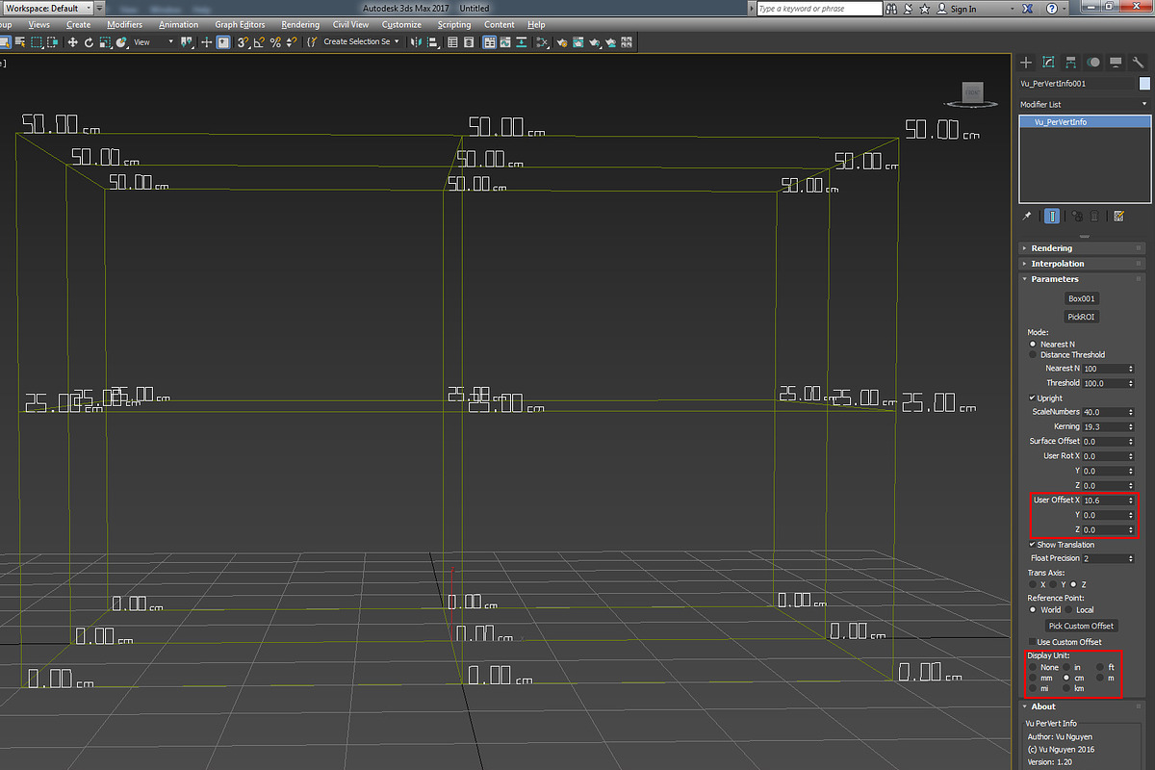Image resolution: width=1155 pixels, height=770 pixels.
Task: Open the Graph Editors menu
Action: pos(240,24)
